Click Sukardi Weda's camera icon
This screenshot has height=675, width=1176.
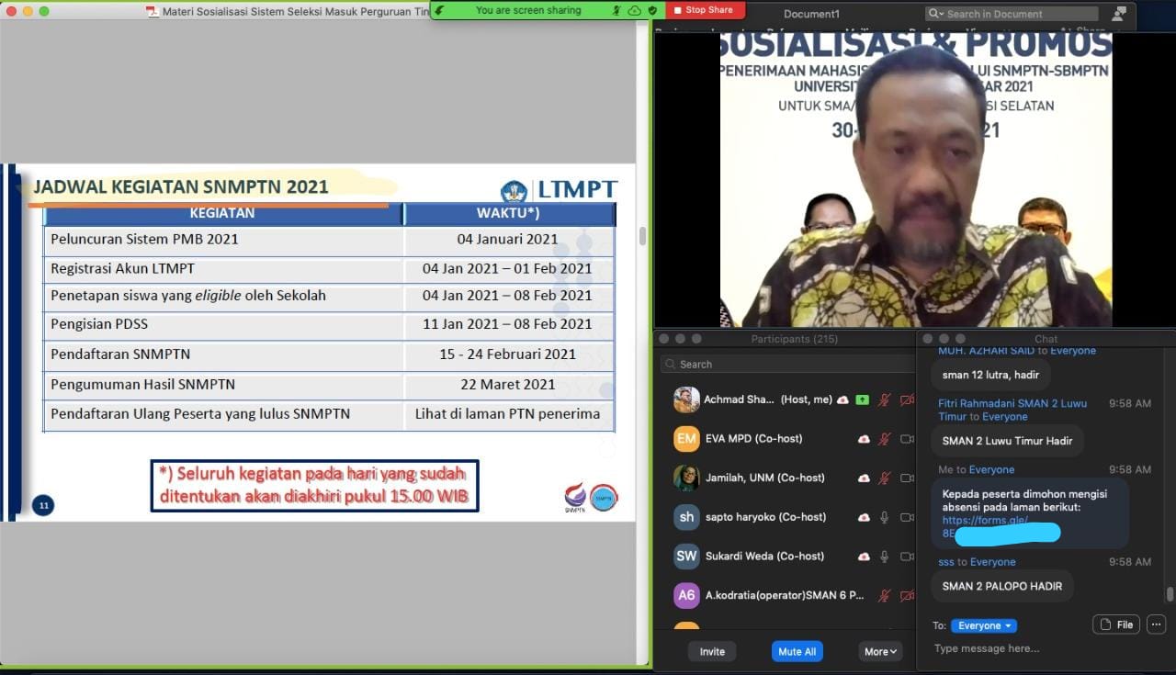coord(907,556)
